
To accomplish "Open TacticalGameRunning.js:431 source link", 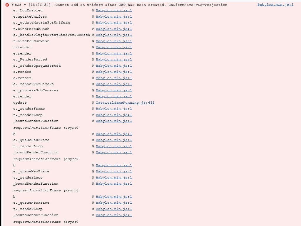I will (x=125, y=102).
